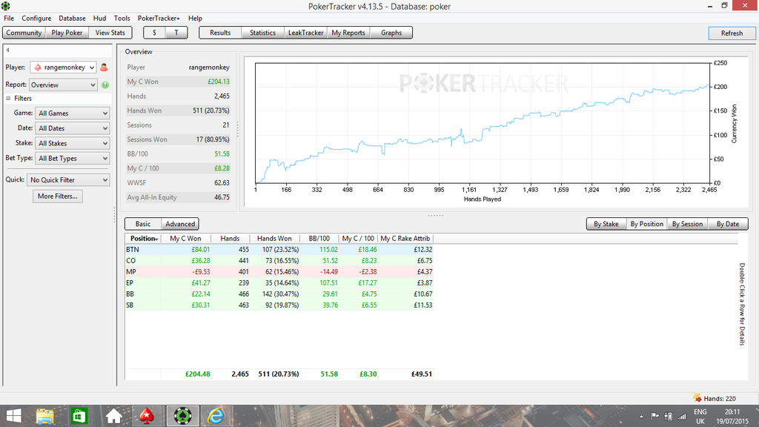This screenshot has width=759, height=427.
Task: Click the hands import icon in status bar
Action: click(x=697, y=398)
